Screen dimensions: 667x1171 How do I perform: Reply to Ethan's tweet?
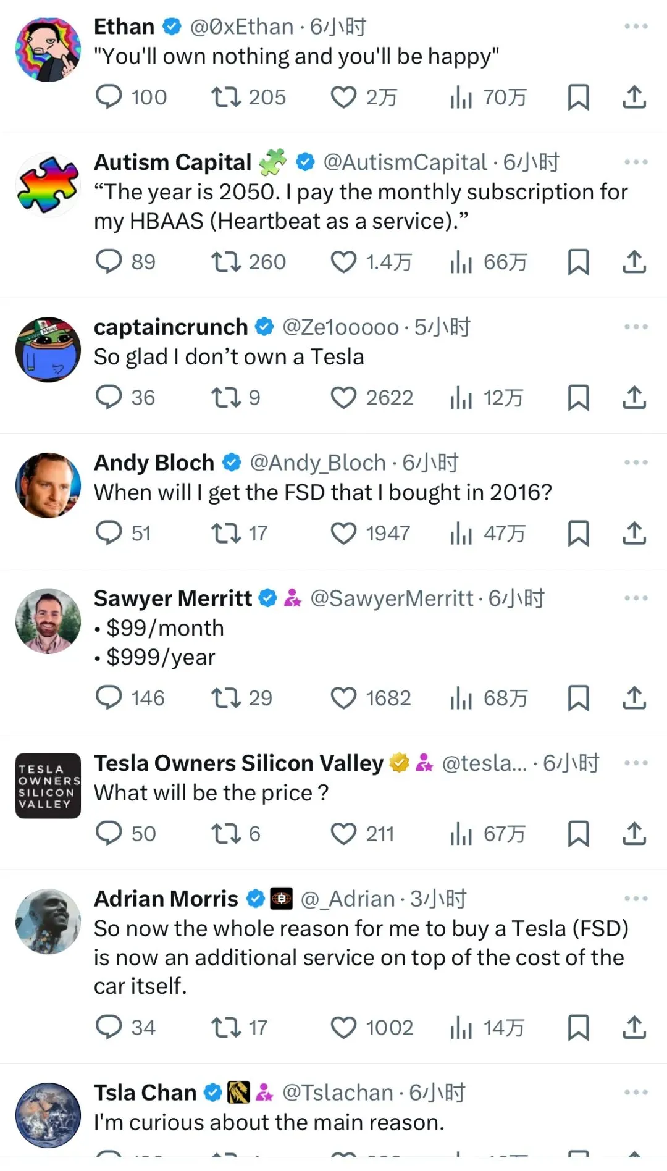click(x=109, y=97)
